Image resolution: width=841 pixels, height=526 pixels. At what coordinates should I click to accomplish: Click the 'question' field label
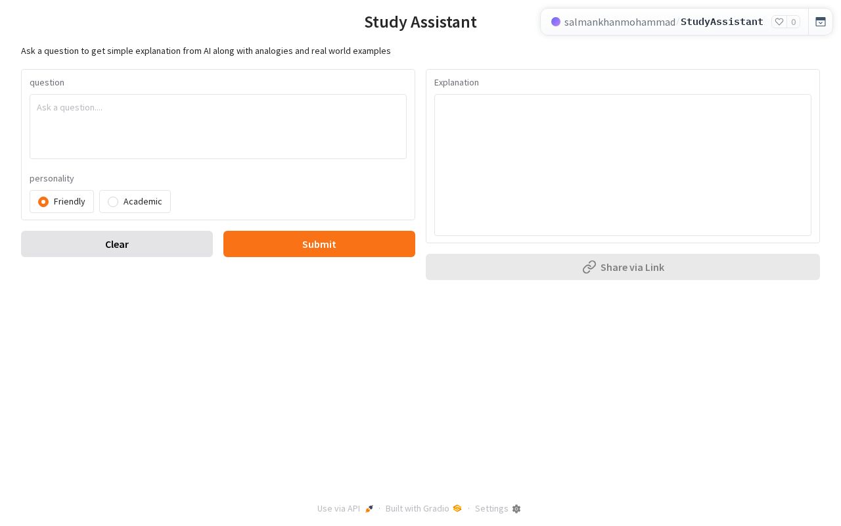pos(47,82)
